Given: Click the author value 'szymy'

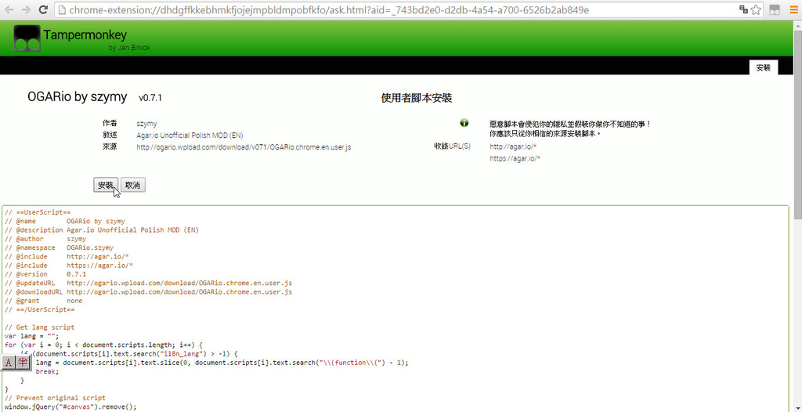Looking at the screenshot, I should (x=146, y=124).
